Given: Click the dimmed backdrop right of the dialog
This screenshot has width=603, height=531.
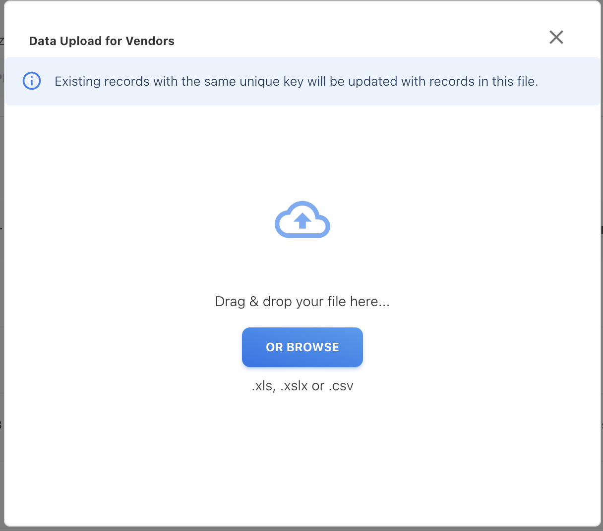Looking at the screenshot, I should 602,297.
